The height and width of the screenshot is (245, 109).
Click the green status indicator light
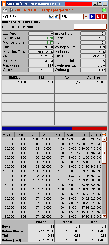104,10
